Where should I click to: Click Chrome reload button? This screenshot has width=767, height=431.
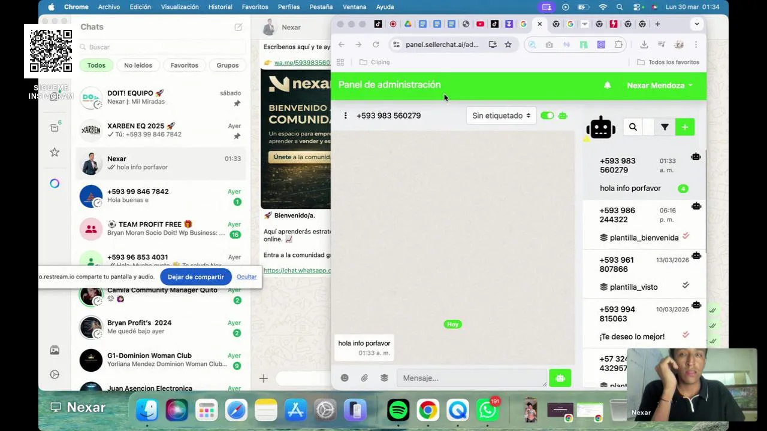point(376,44)
